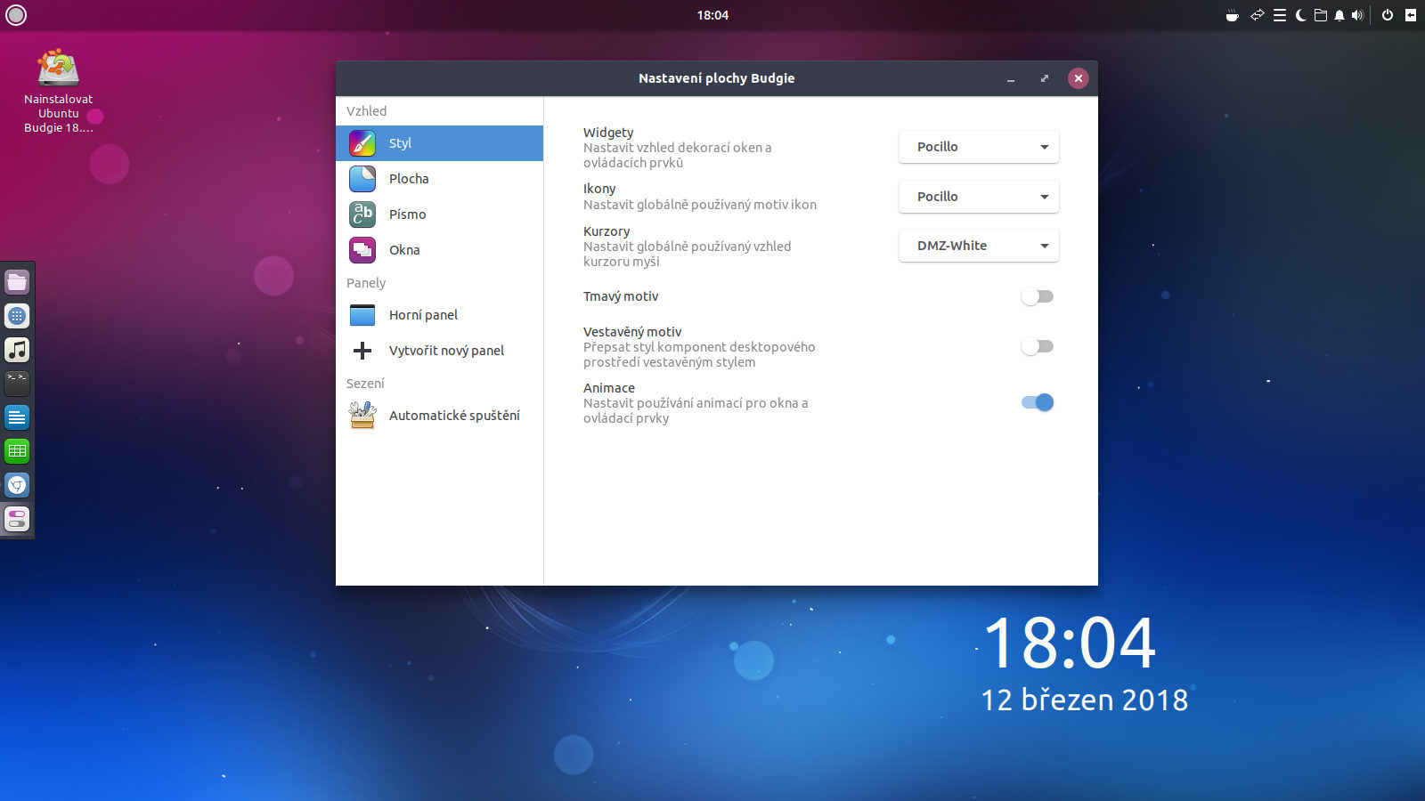1425x801 pixels.
Task: Click the Plocha desktop icon in sidebar
Action: click(362, 179)
